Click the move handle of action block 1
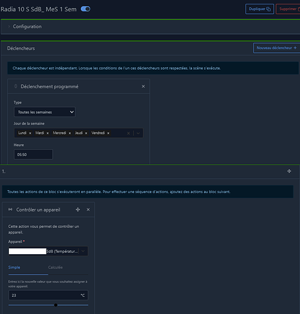Image resolution: width=300 pixels, height=314 pixels. coord(289,171)
